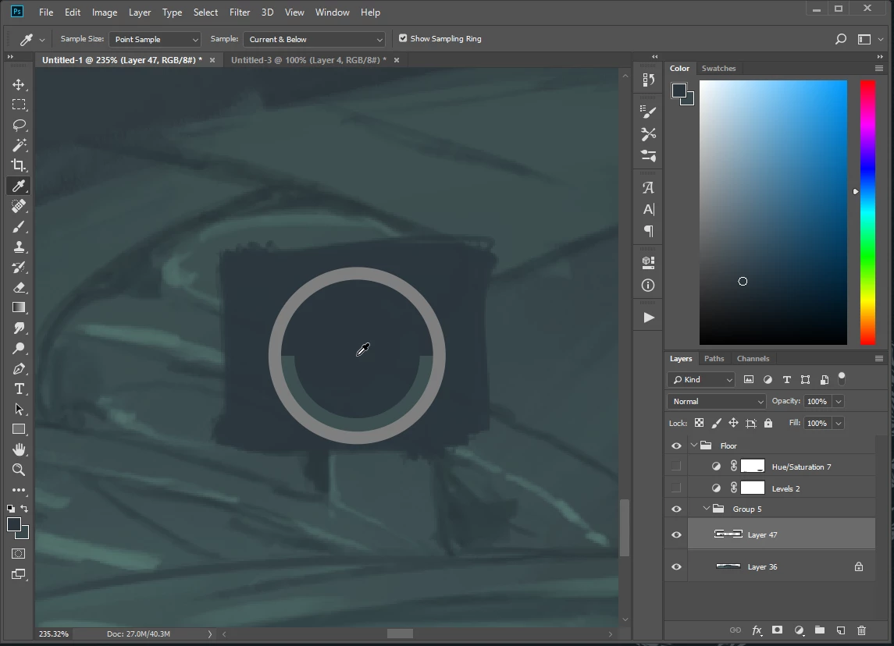Screen dimensions: 894x646
Task: Click the vertical hue slider bar
Action: tap(867, 211)
